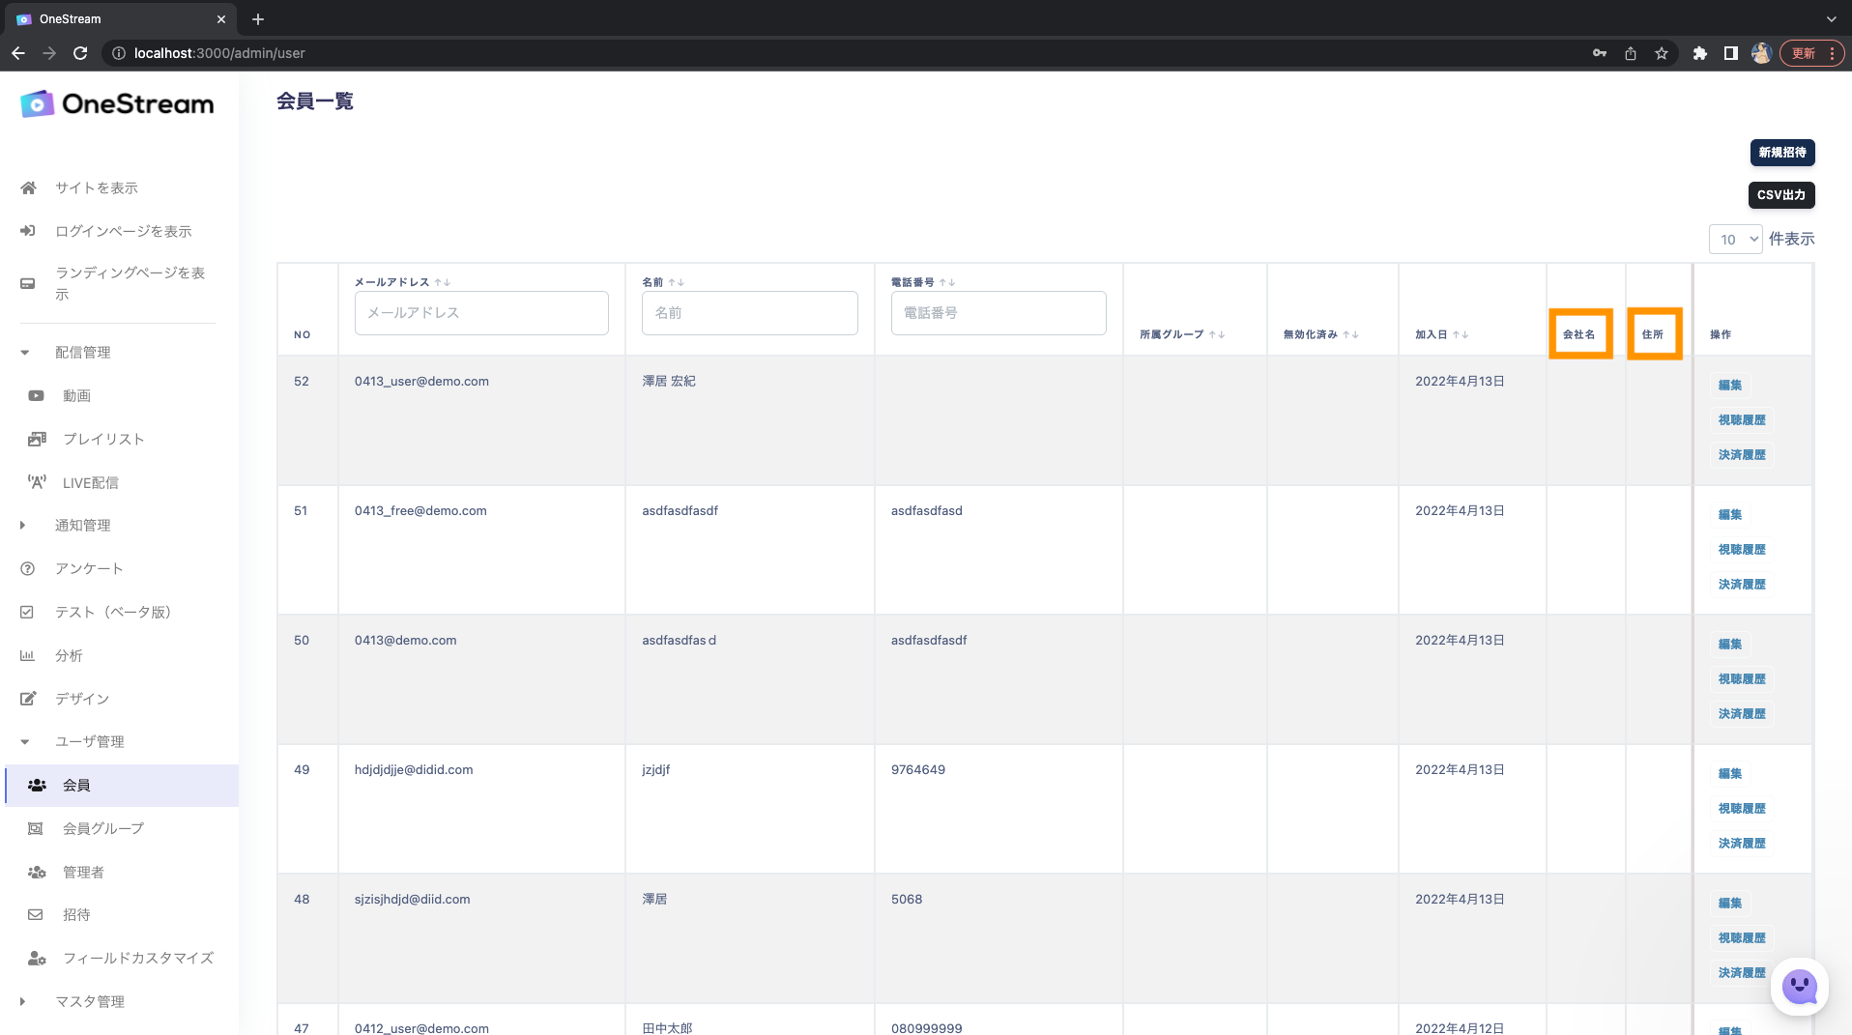Select the 会員グループ sidebar icon
The image size is (1852, 1035).
(x=36, y=828)
